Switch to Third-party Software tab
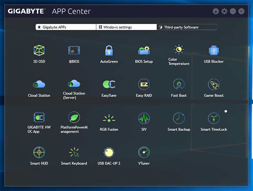 pyautogui.click(x=187, y=27)
